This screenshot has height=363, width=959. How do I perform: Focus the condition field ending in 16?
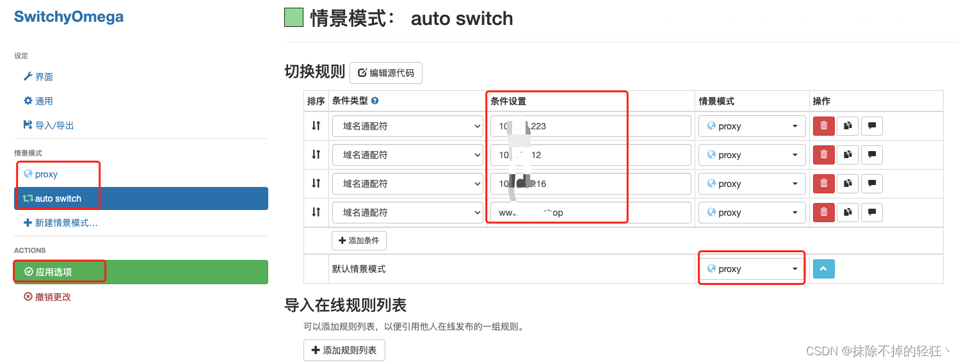(x=591, y=184)
